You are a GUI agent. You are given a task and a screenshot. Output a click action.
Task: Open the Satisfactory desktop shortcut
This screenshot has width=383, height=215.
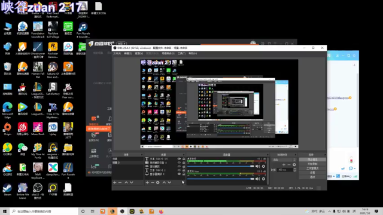[x=53, y=89]
